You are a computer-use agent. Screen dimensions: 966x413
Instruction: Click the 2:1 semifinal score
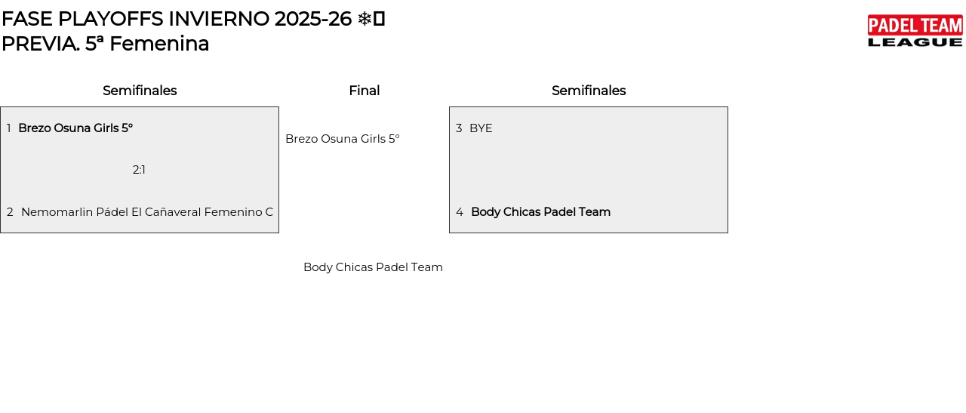point(139,170)
